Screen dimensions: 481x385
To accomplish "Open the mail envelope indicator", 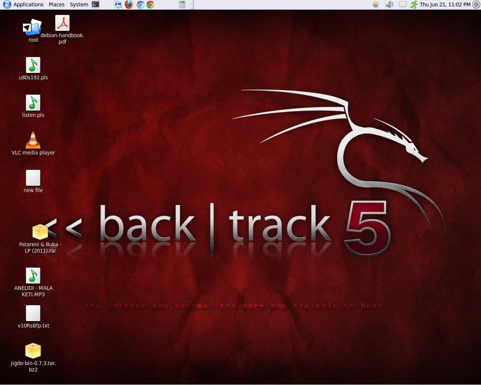I will [402, 5].
